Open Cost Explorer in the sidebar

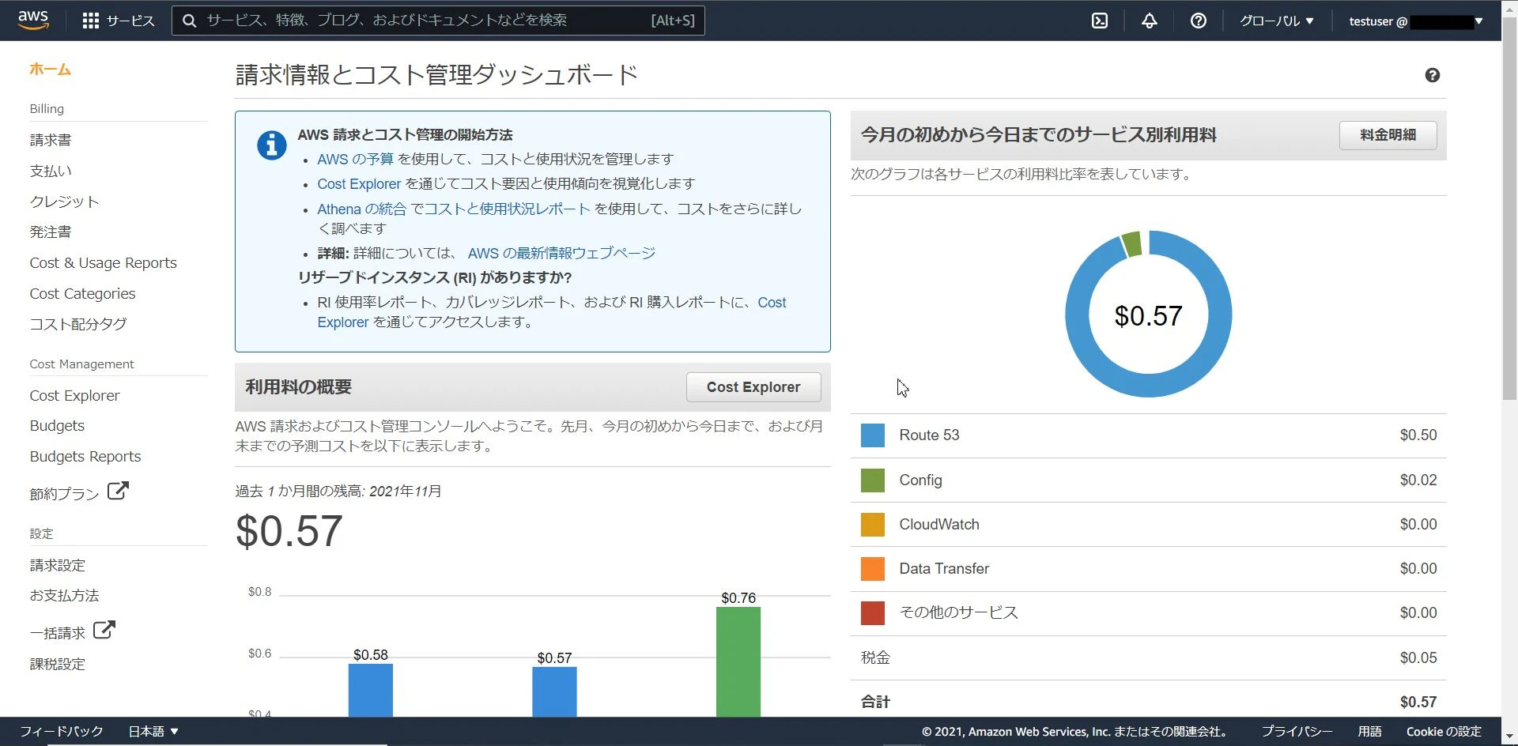[x=75, y=395]
